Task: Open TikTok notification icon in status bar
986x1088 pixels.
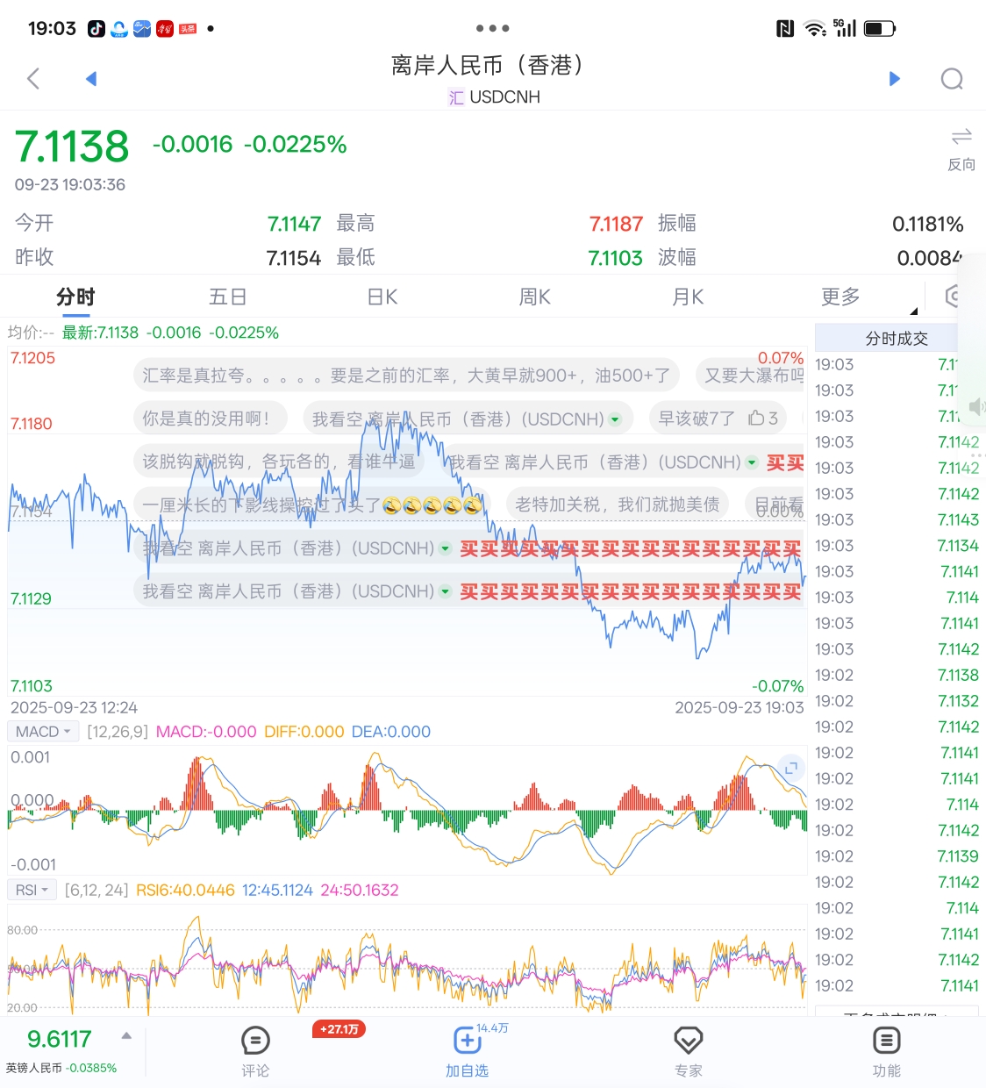Action: tap(96, 29)
